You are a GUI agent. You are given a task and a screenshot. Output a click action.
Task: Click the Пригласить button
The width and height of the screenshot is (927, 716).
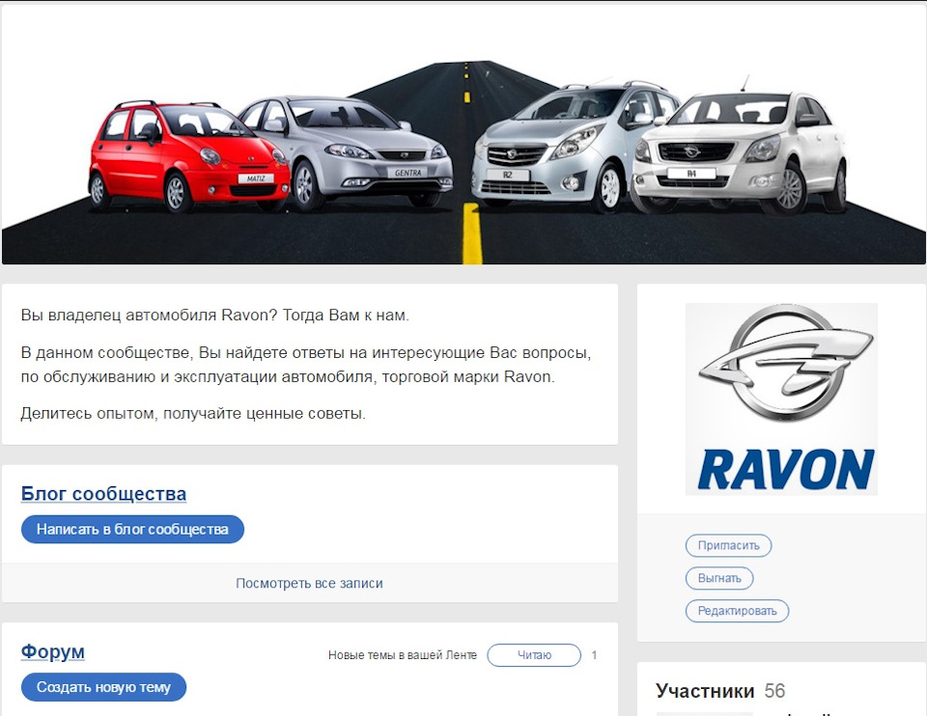tap(728, 545)
